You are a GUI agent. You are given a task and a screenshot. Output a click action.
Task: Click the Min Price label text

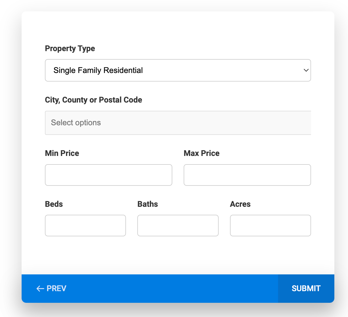[x=62, y=153]
